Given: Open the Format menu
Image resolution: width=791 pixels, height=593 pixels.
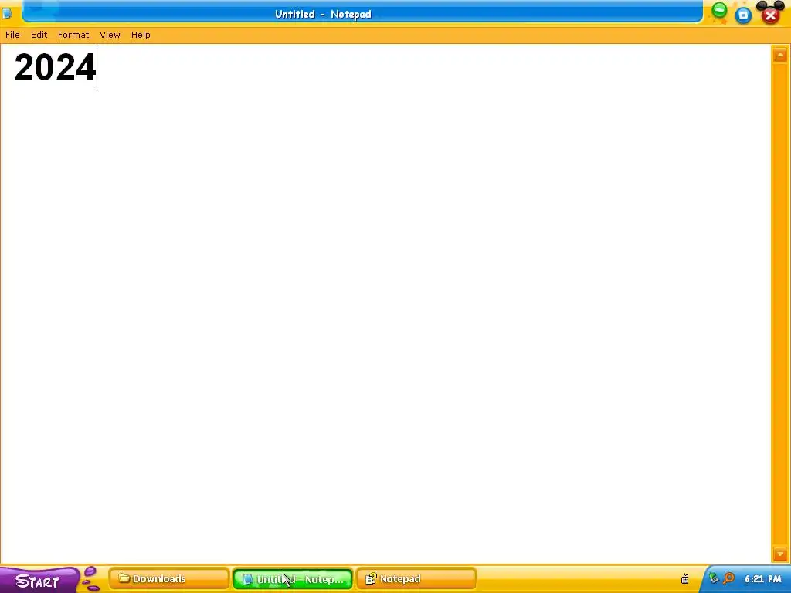Looking at the screenshot, I should (x=73, y=35).
